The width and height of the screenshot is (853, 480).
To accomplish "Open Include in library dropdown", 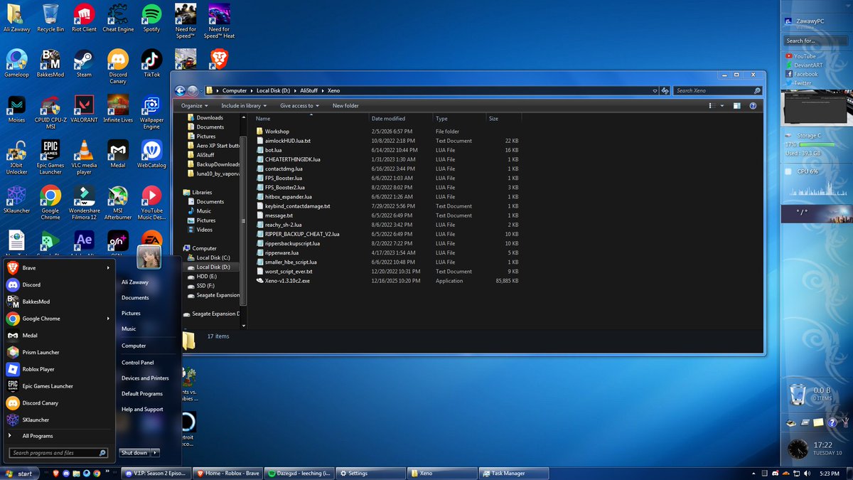I will coord(244,105).
